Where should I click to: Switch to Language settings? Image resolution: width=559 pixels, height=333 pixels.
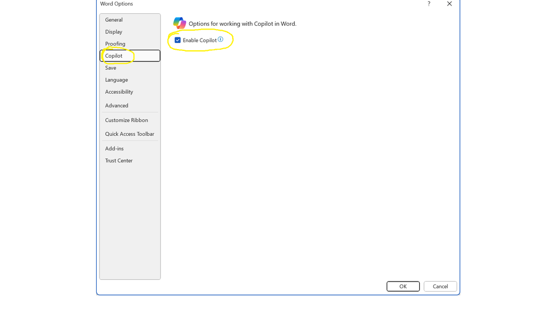(x=130, y=80)
